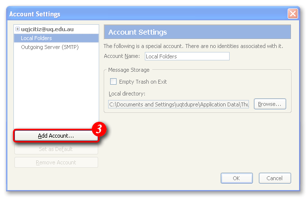Click the Account Name text field
Image resolution: width=307 pixels, height=198 pixels.
coord(186,56)
